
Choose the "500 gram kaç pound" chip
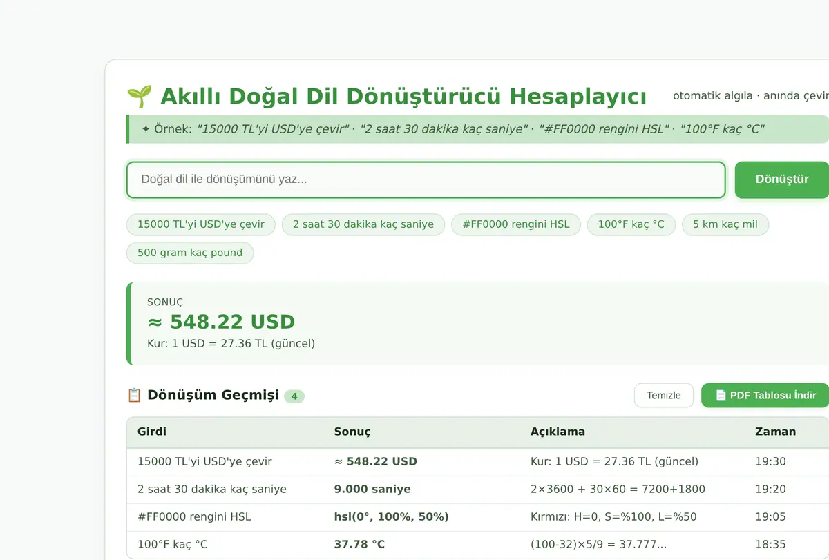(190, 253)
